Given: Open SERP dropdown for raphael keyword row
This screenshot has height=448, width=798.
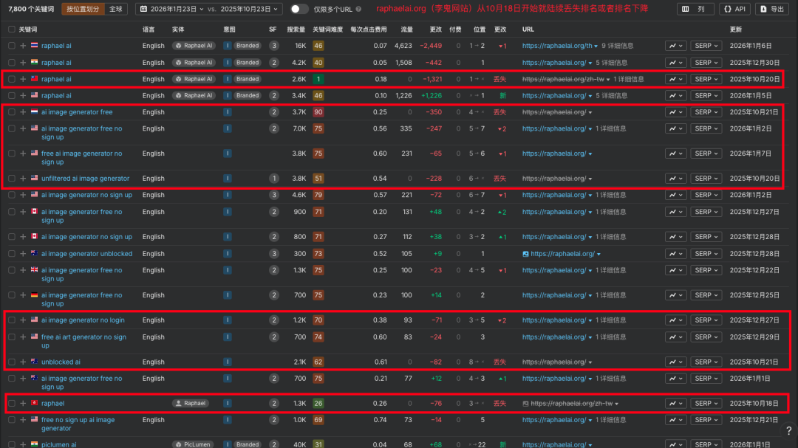Looking at the screenshot, I should (x=706, y=403).
